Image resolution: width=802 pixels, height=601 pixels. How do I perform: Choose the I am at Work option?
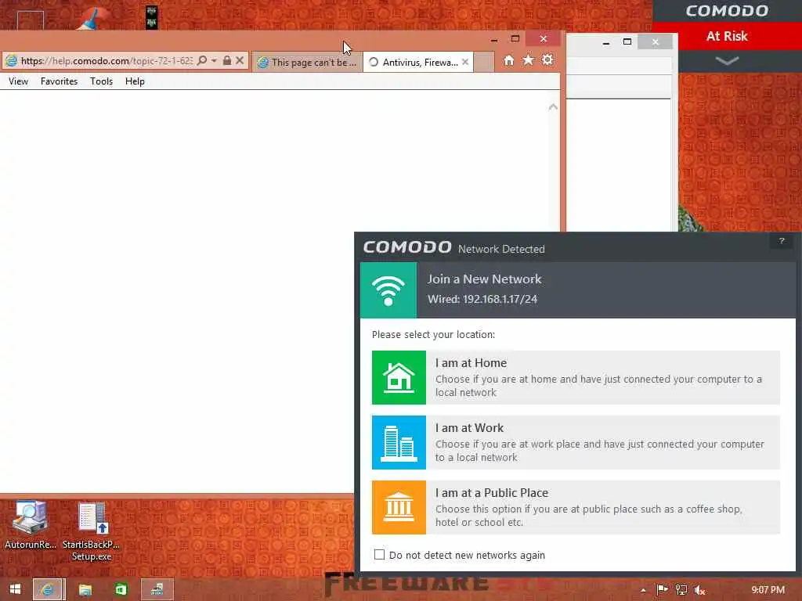coord(576,442)
